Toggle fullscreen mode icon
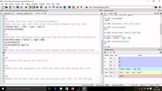The width and height of the screenshot is (162, 91). (73, 7)
